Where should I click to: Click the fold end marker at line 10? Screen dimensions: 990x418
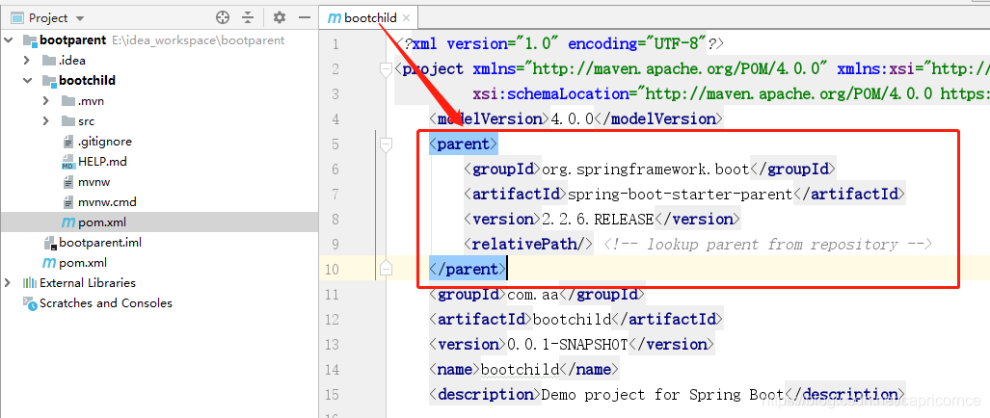386,270
